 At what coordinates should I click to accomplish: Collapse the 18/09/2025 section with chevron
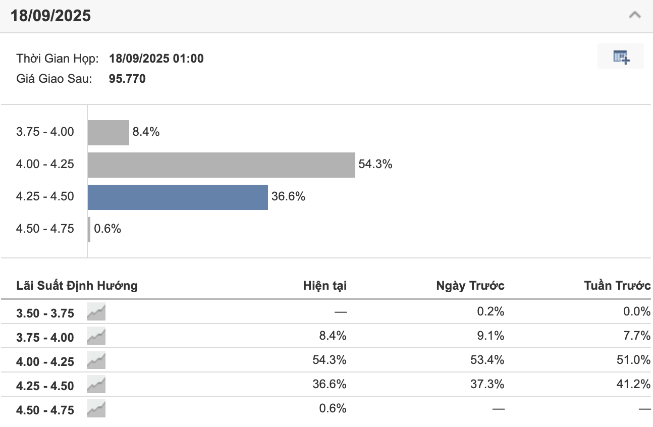tap(635, 15)
